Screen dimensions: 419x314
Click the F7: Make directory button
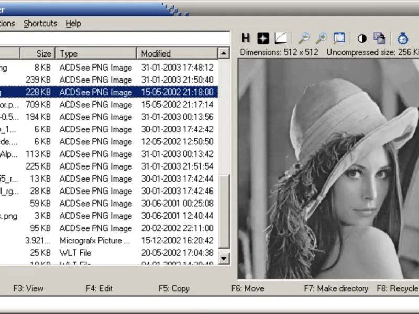(x=336, y=288)
